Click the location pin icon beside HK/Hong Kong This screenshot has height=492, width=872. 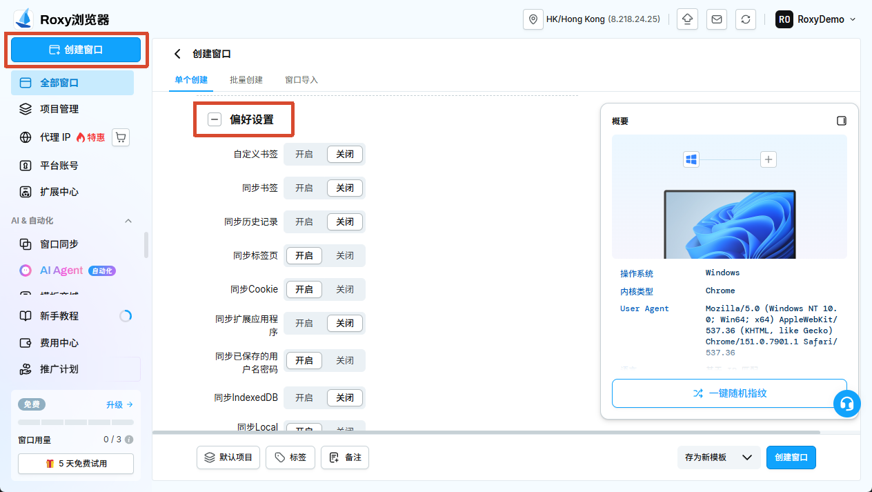pos(533,19)
